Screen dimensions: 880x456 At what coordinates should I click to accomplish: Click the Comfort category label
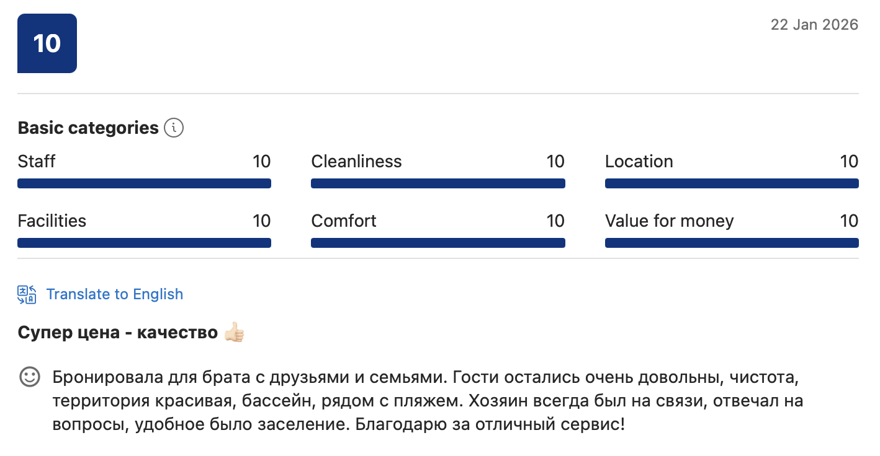pos(344,221)
